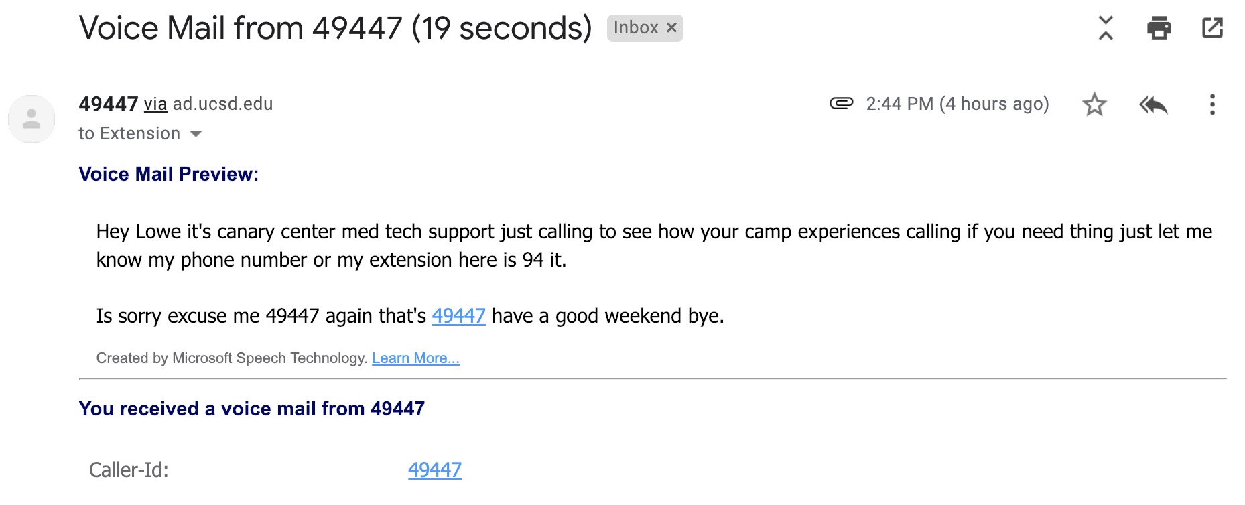Star this voice mail message

coord(1094,104)
